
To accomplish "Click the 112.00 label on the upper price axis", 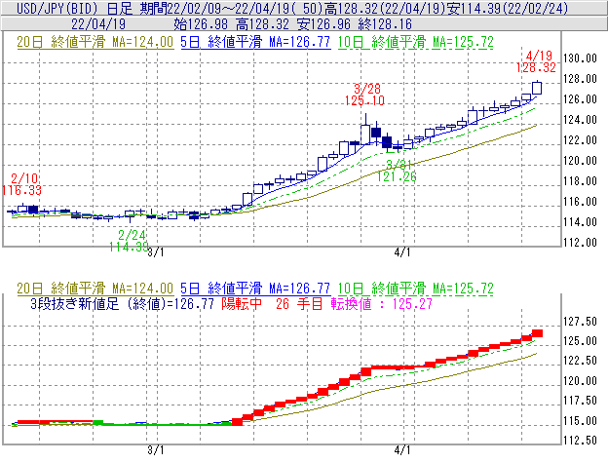I will pyautogui.click(x=580, y=243).
